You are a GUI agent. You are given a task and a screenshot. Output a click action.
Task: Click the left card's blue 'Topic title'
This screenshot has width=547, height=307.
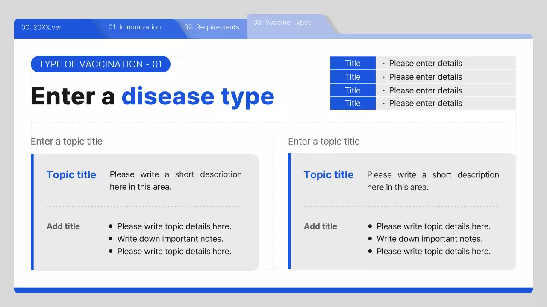[71, 175]
